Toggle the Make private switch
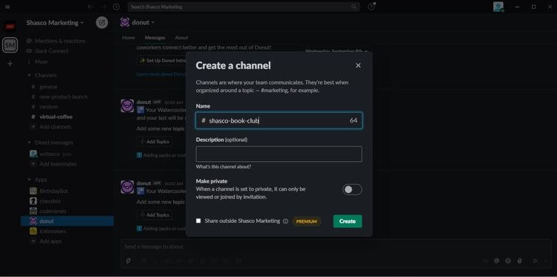The image size is (557, 277). 352,189
